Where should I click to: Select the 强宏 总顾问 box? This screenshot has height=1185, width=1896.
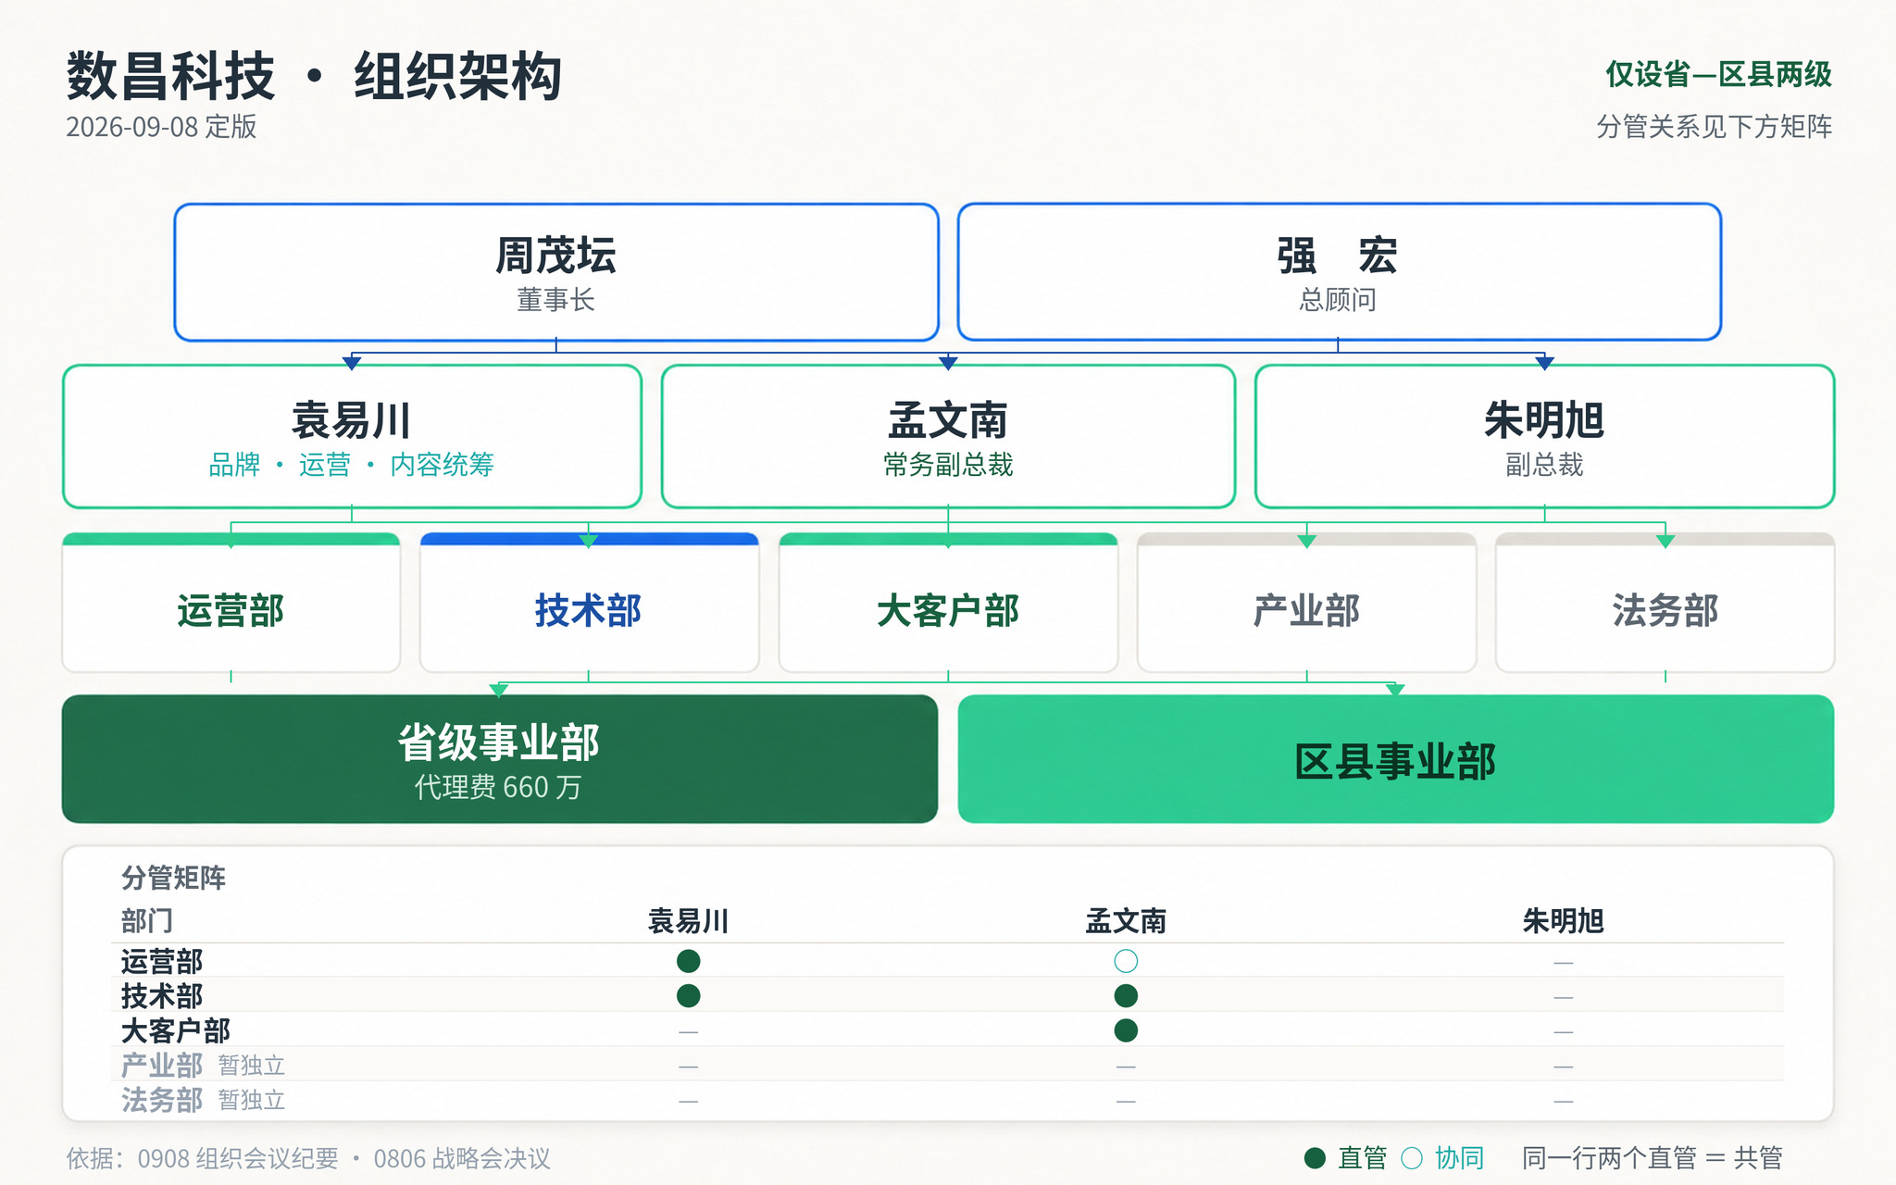pyautogui.click(x=1339, y=272)
